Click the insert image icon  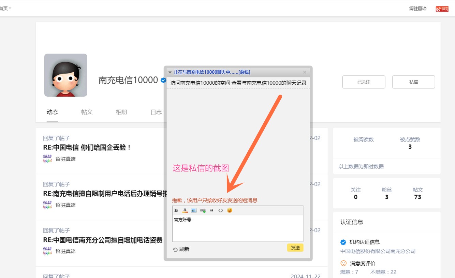pos(194,210)
